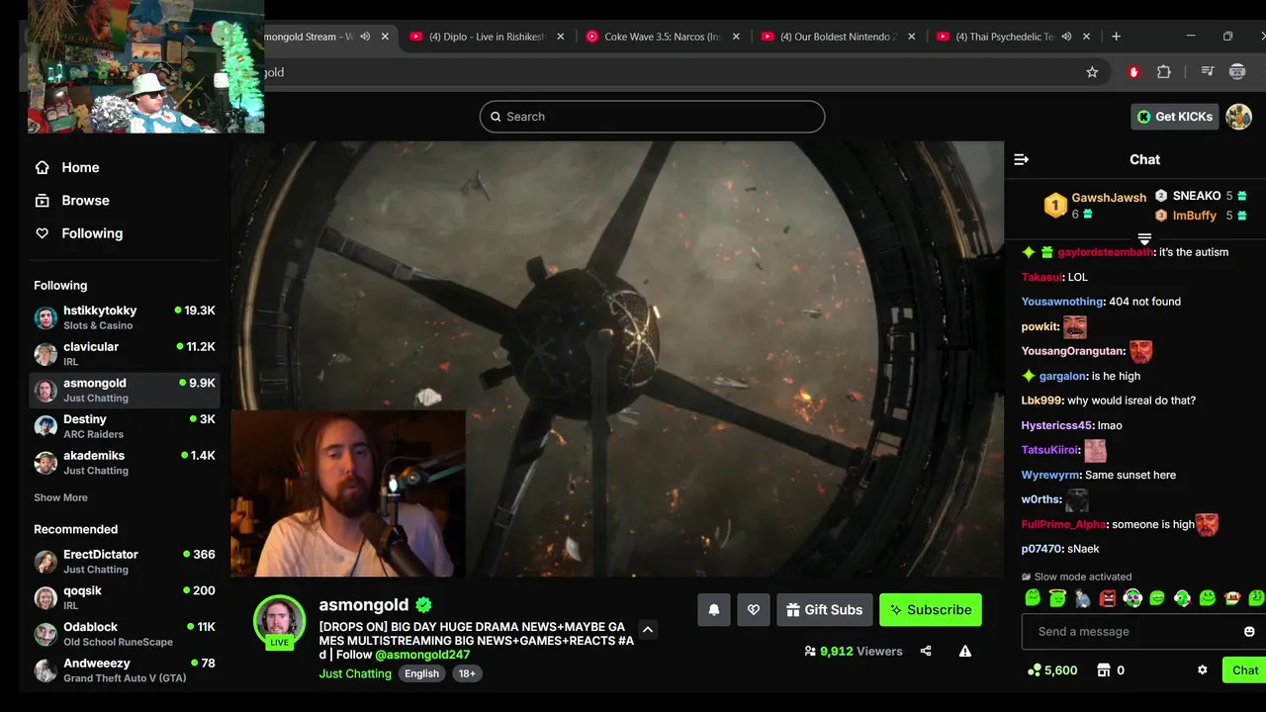Focus the Search field
Screen dimensions: 1266x712
click(x=652, y=117)
